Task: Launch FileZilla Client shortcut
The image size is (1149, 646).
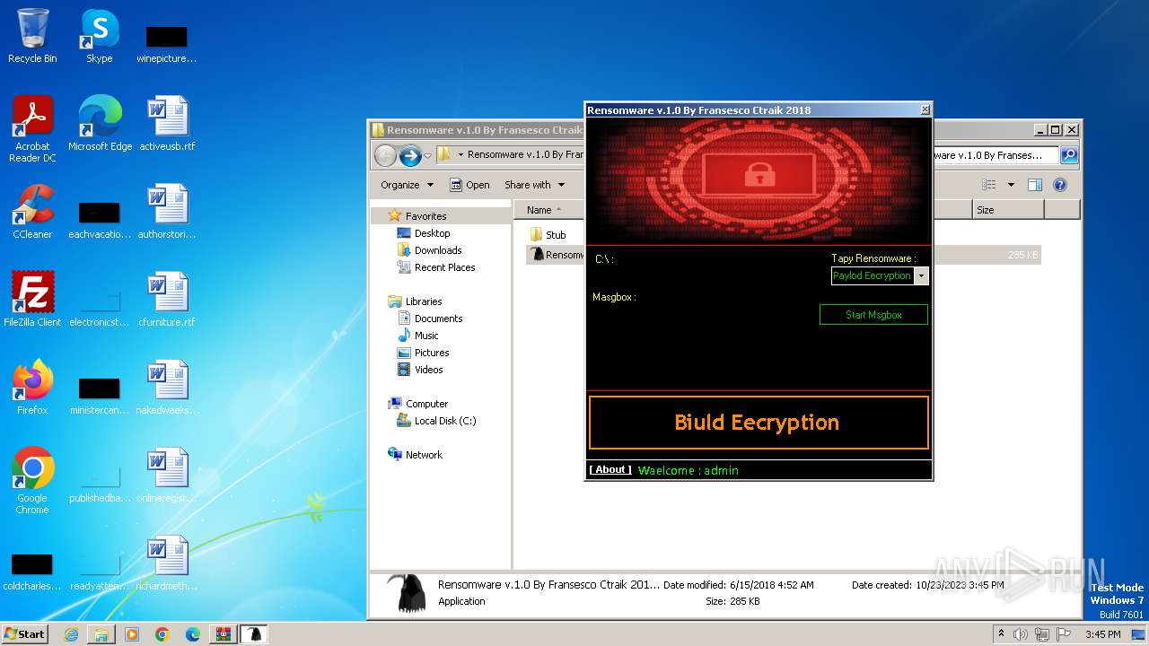Action: coord(32,299)
